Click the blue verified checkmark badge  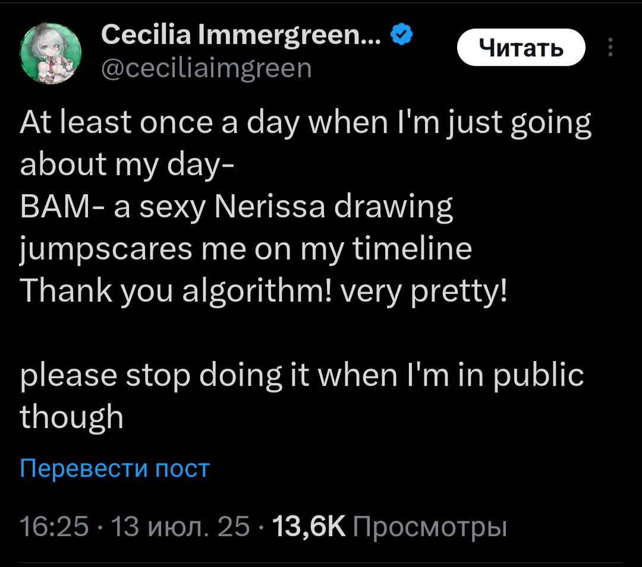[x=401, y=37]
